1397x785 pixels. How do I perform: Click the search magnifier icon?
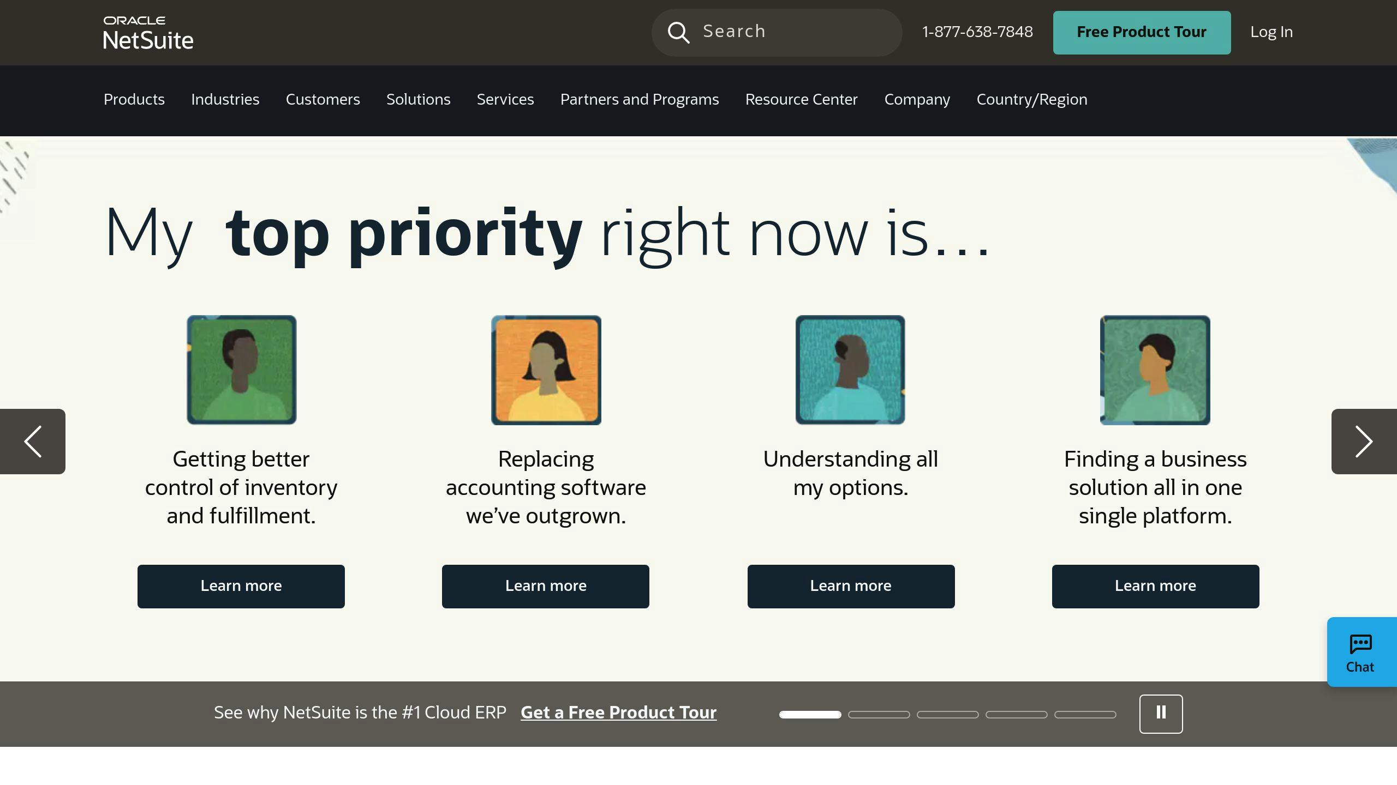(x=678, y=33)
